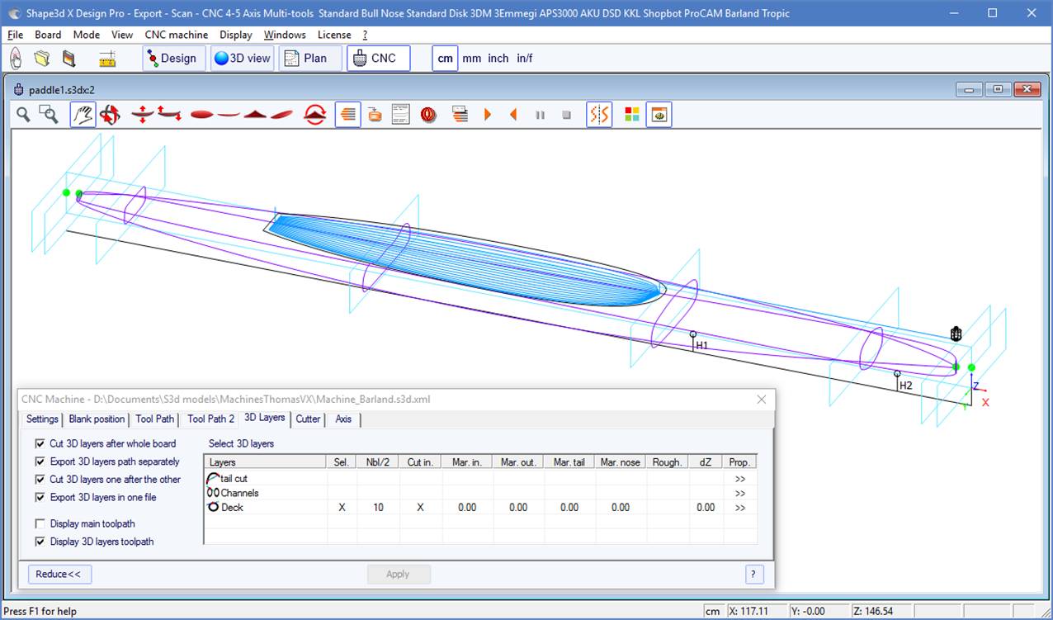
Task: Click the magnifier zoom icon
Action: click(23, 115)
